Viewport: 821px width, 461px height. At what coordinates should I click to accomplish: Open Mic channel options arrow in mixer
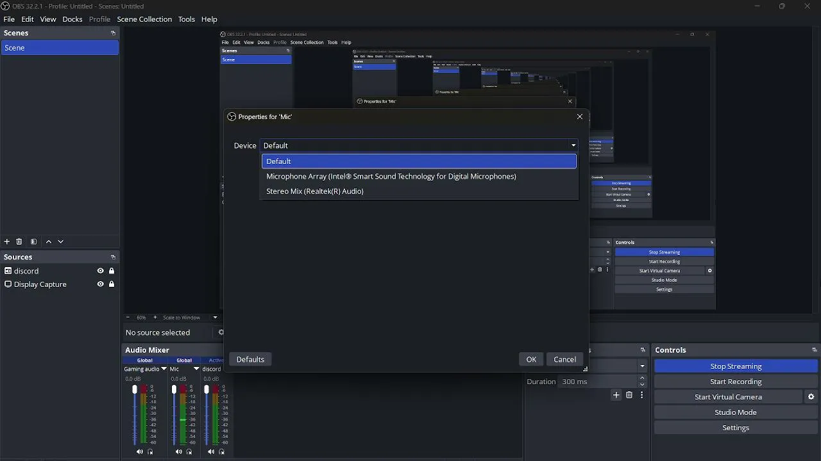(196, 369)
